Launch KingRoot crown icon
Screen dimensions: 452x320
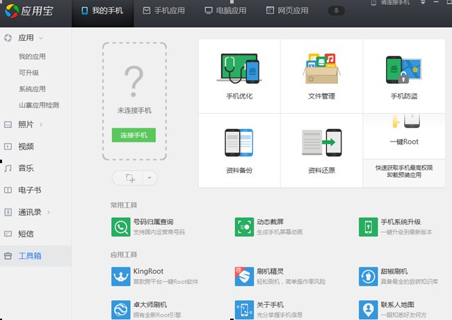(121, 276)
